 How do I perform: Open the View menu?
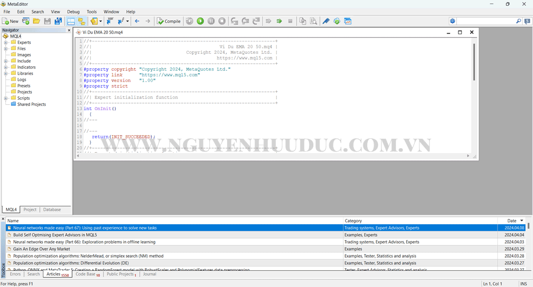pos(55,11)
